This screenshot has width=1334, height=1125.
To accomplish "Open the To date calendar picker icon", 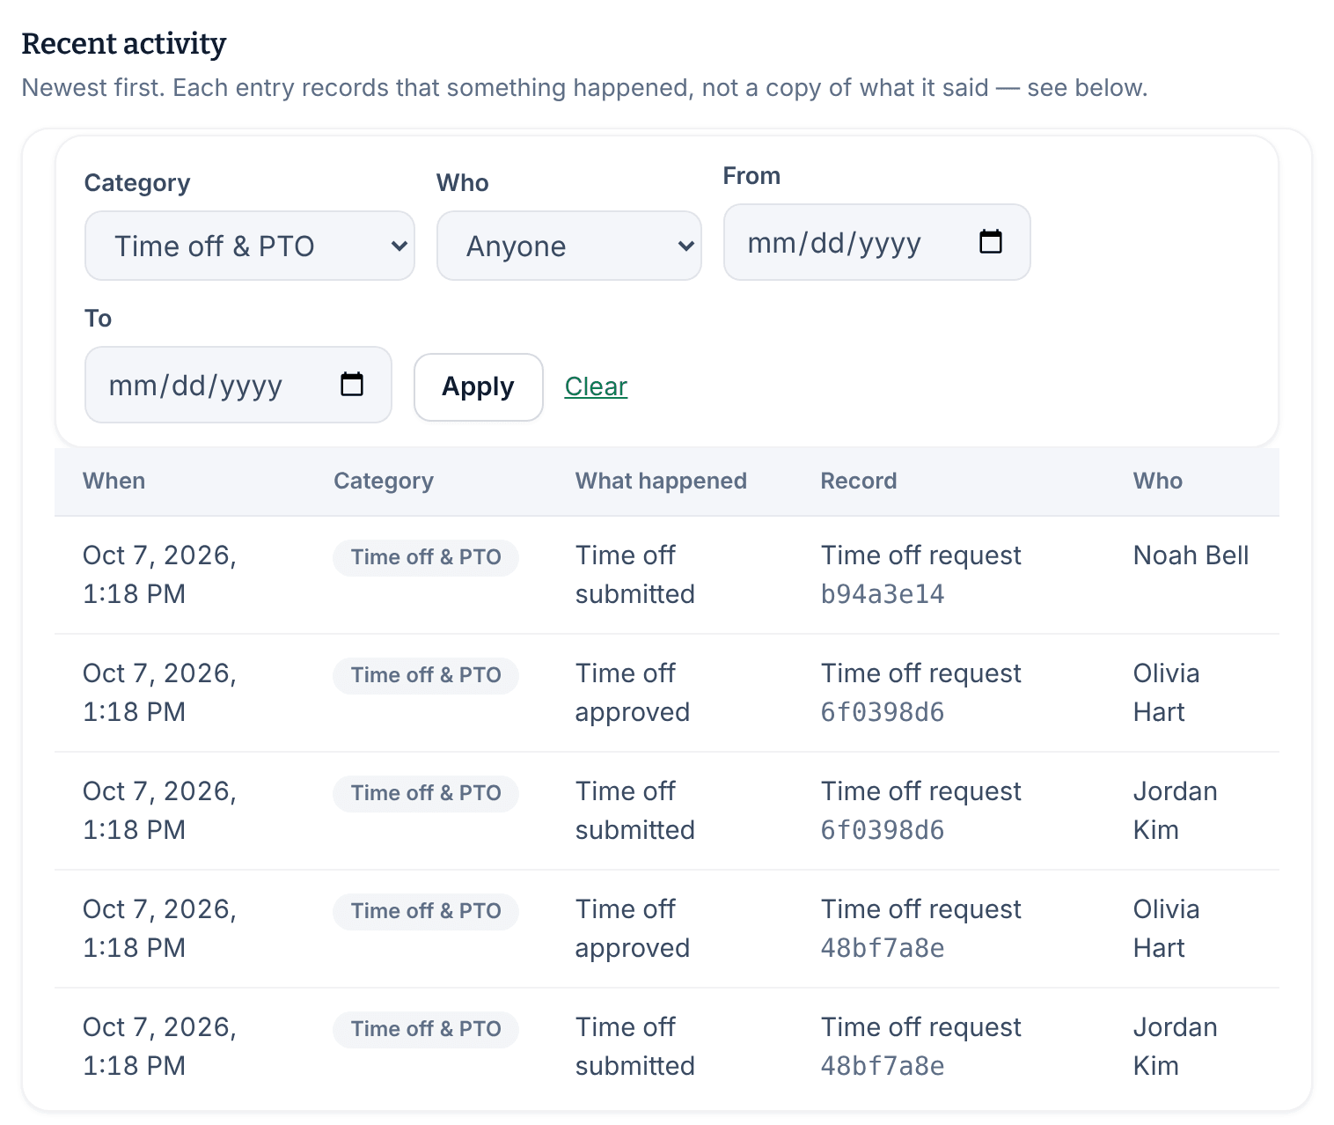I will coord(352,384).
